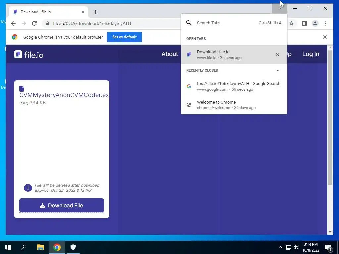
Task: Click the network tray icon
Action: (x=288, y=247)
